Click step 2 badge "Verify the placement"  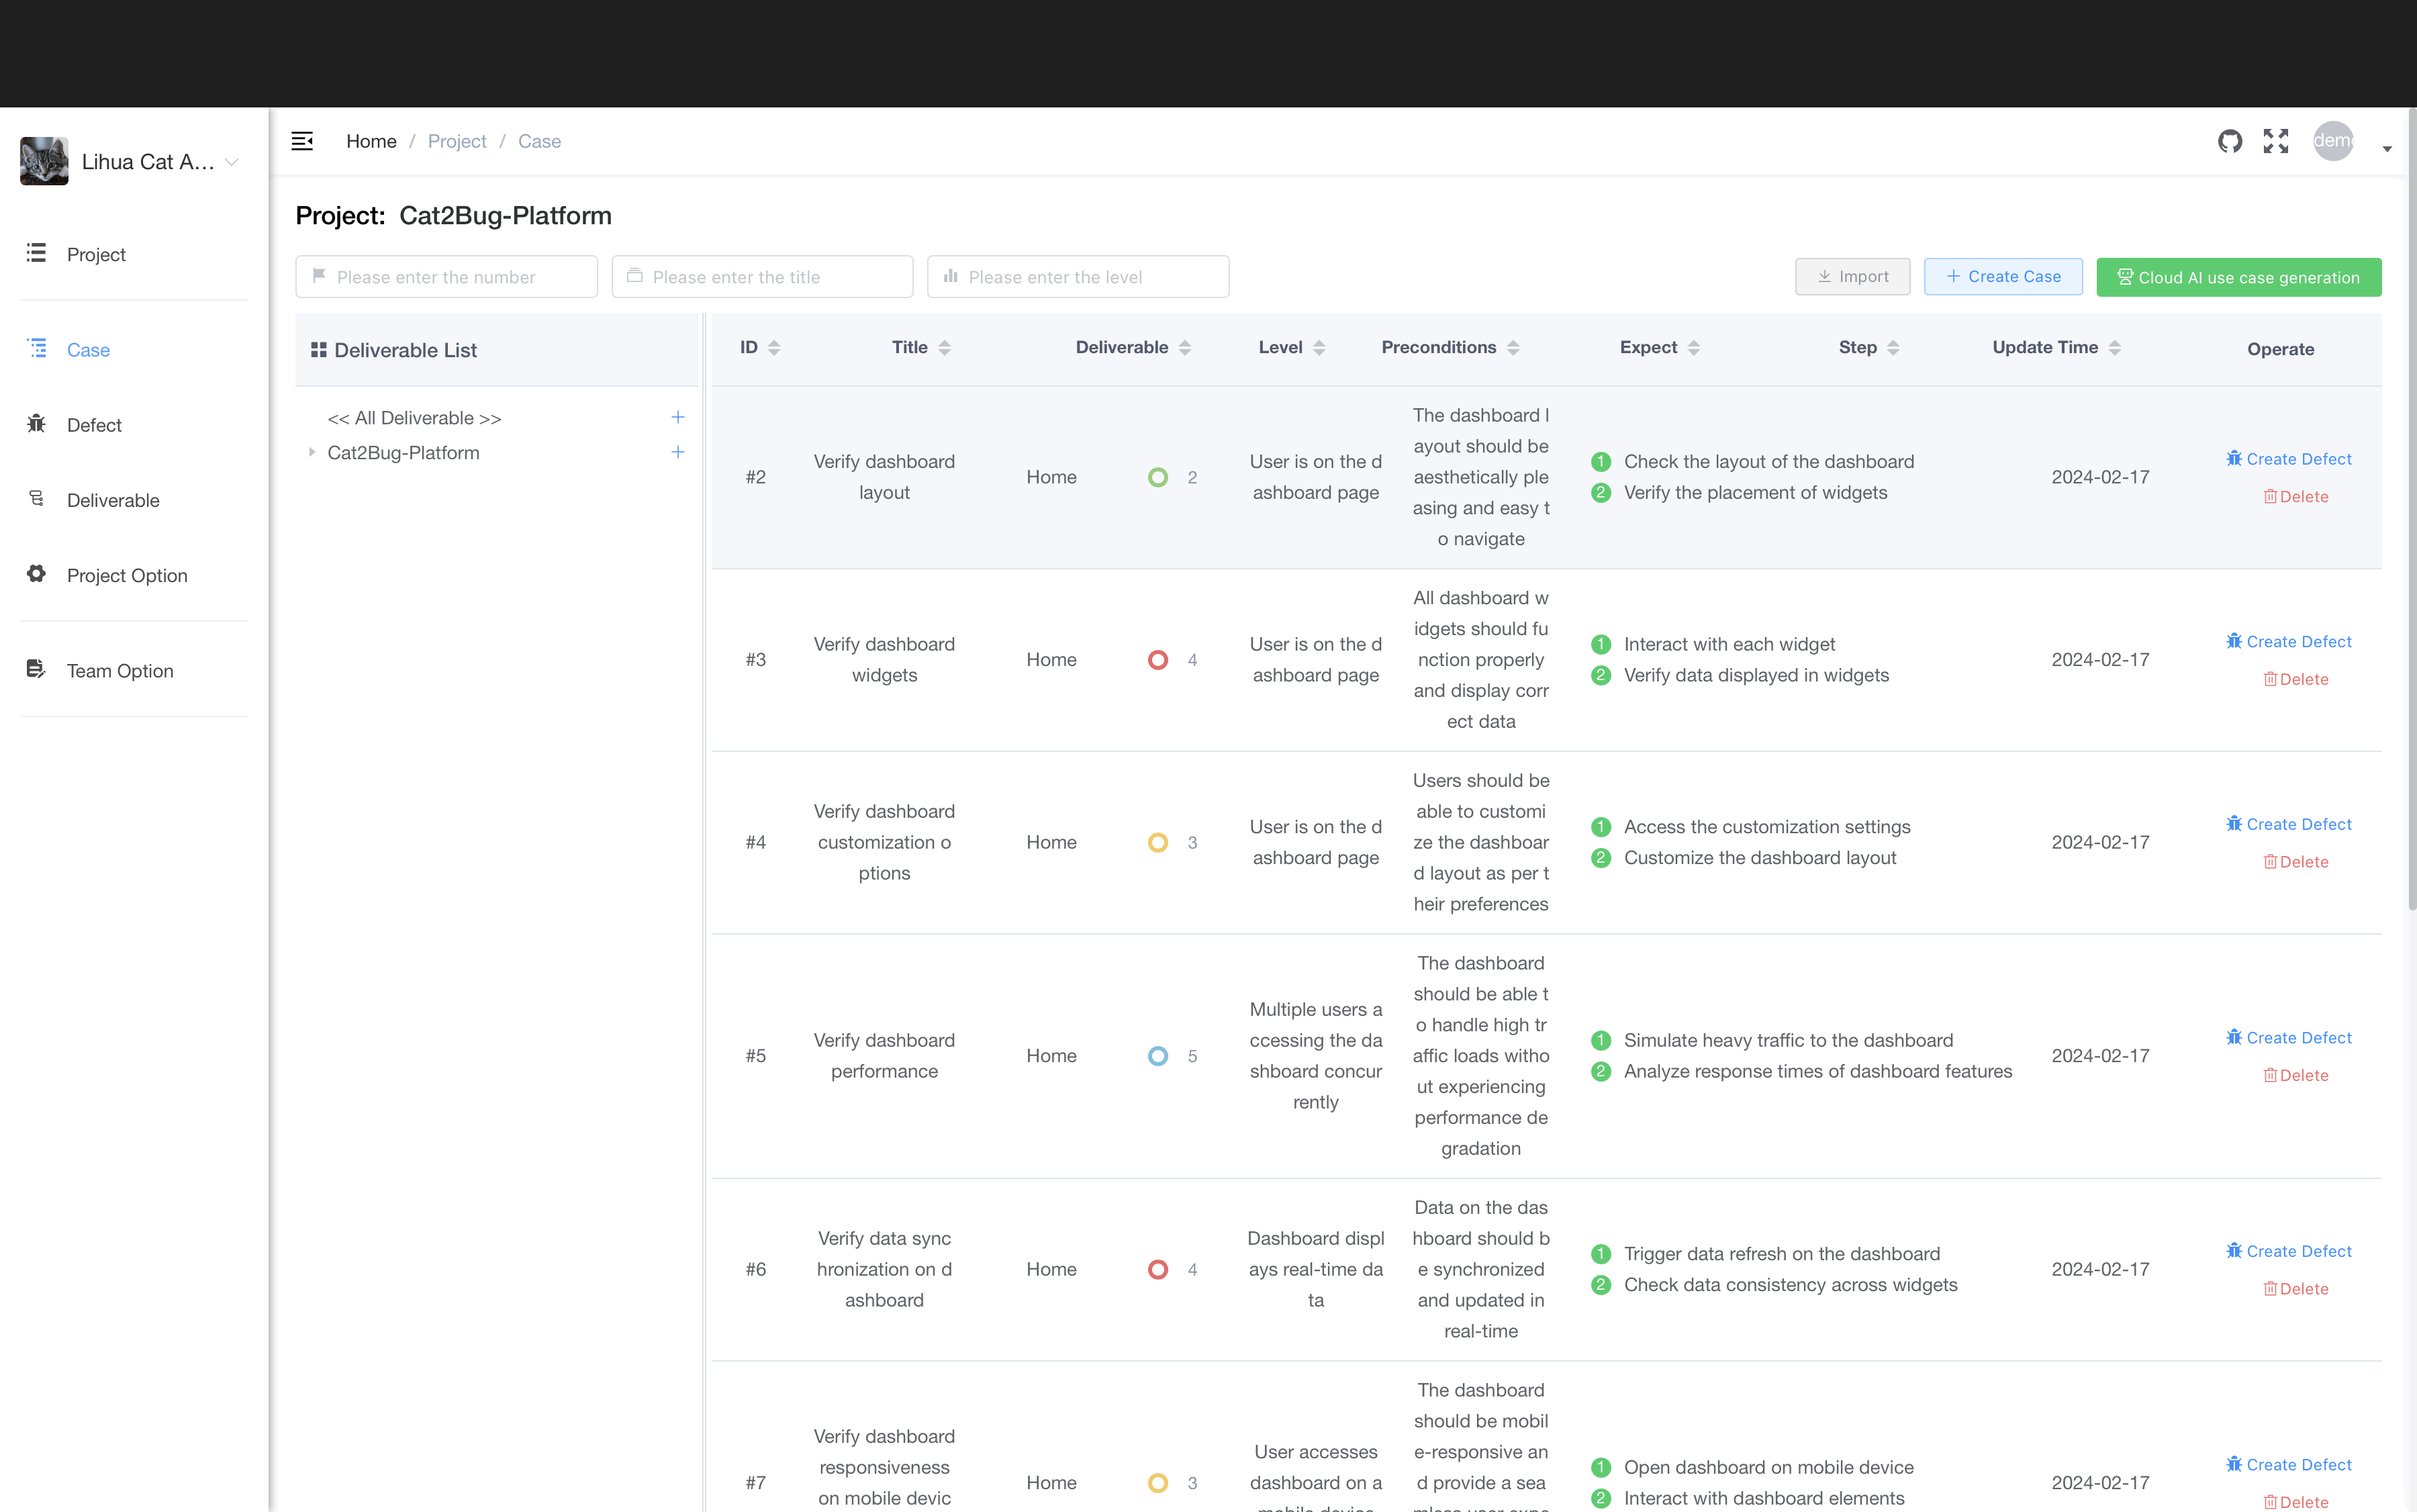click(1601, 493)
